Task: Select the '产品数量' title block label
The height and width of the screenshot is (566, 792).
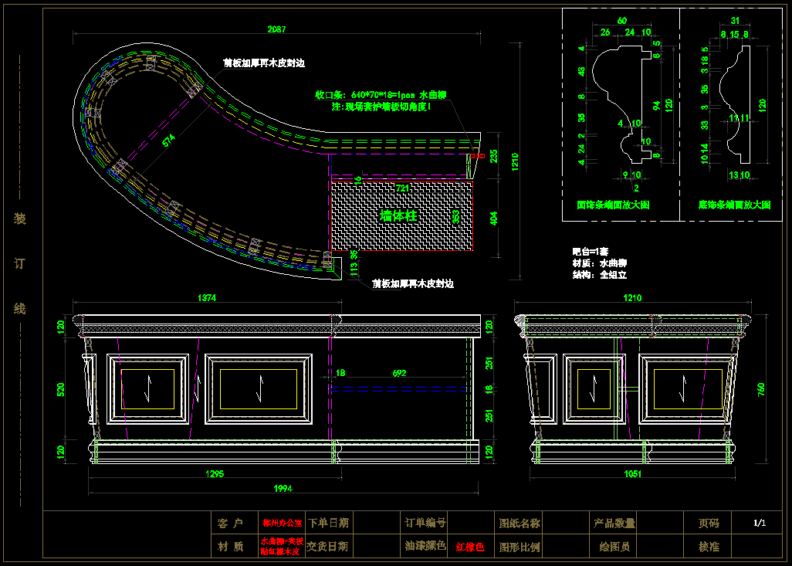Action: click(x=614, y=524)
